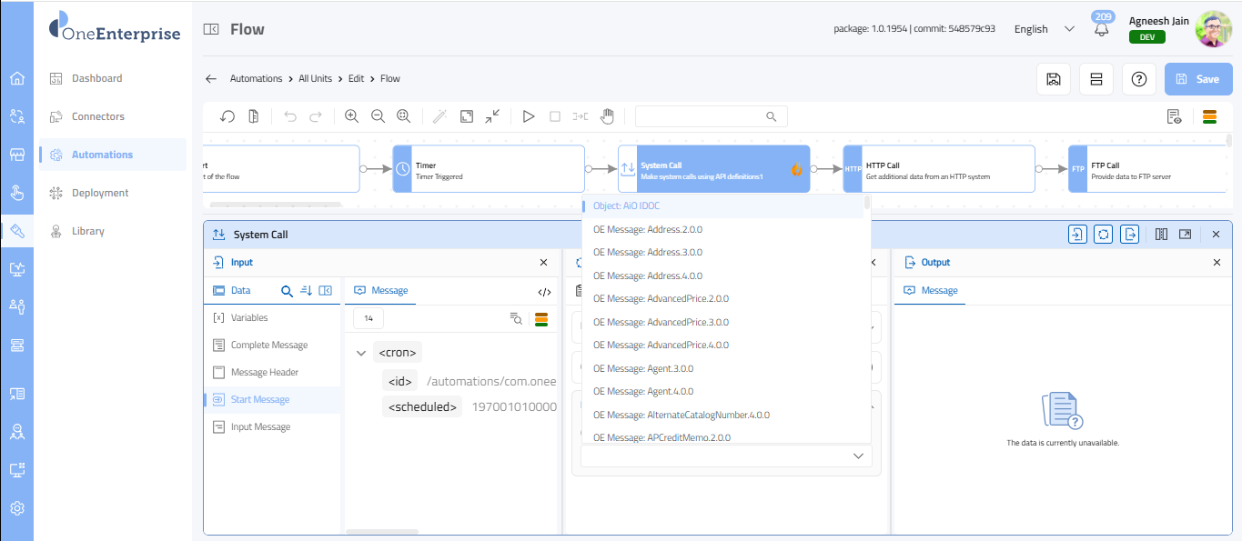
Task: Click the help question mark button
Action: click(x=1138, y=79)
